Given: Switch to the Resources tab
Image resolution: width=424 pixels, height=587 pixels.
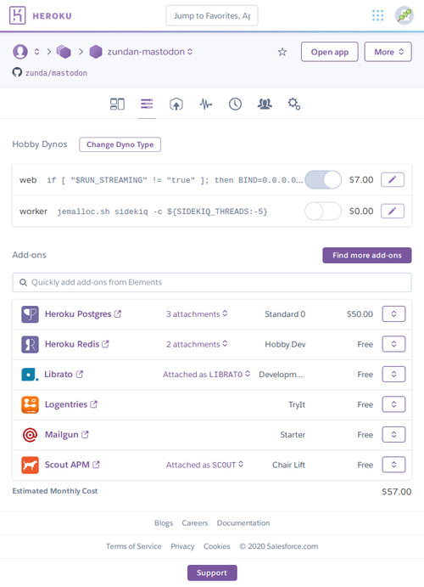Looking at the screenshot, I should click(147, 104).
